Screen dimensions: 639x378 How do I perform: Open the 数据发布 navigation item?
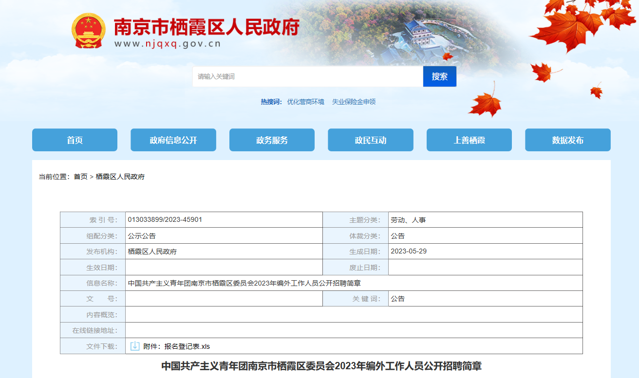pyautogui.click(x=567, y=140)
